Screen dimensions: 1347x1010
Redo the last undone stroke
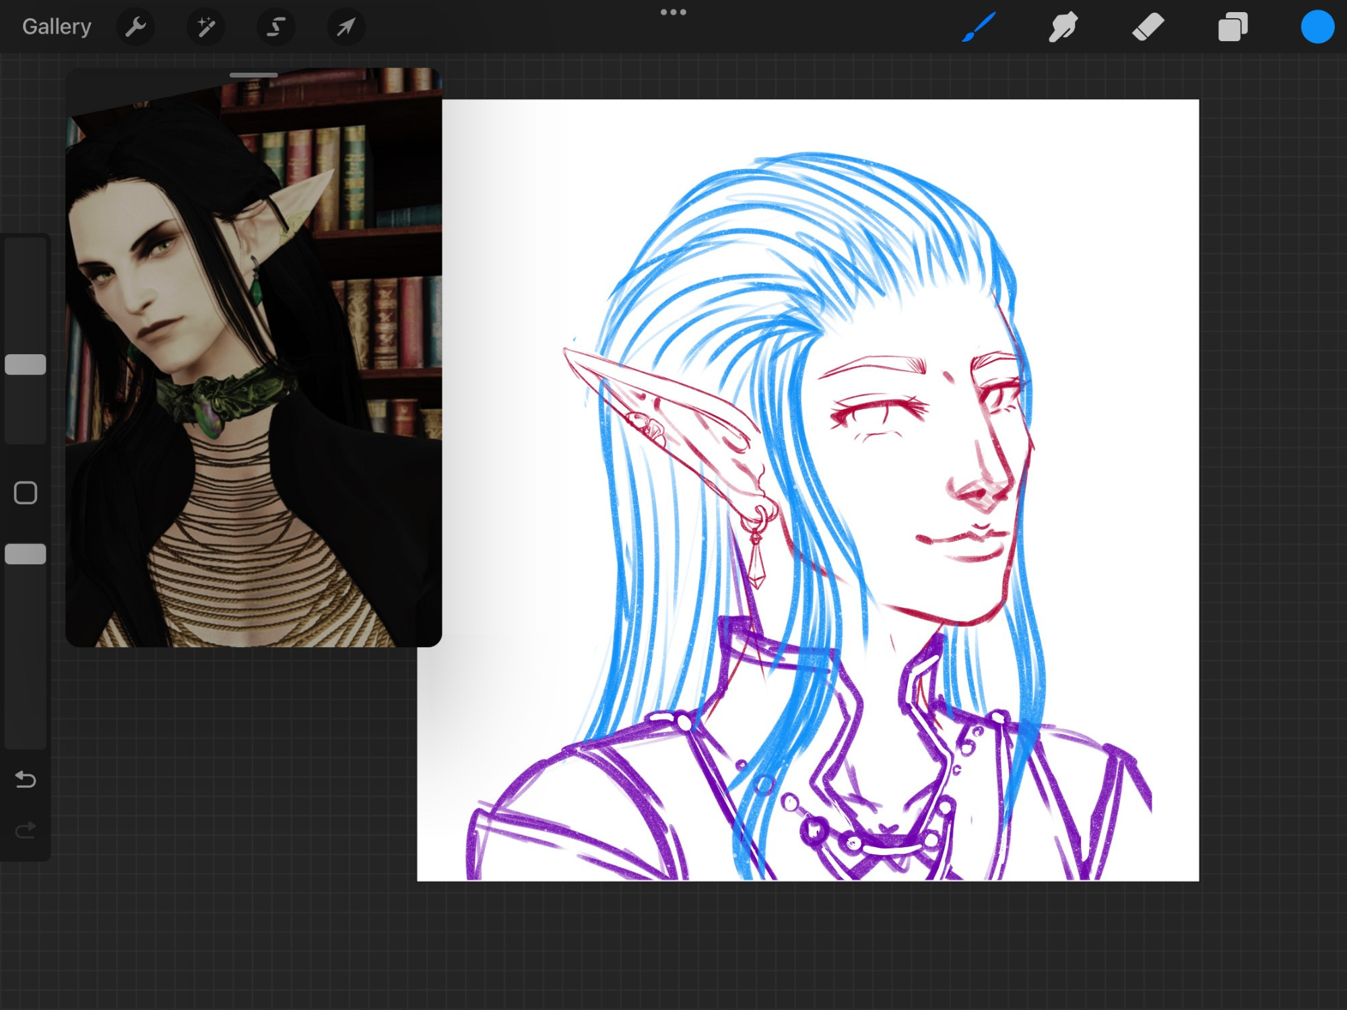pyautogui.click(x=26, y=830)
